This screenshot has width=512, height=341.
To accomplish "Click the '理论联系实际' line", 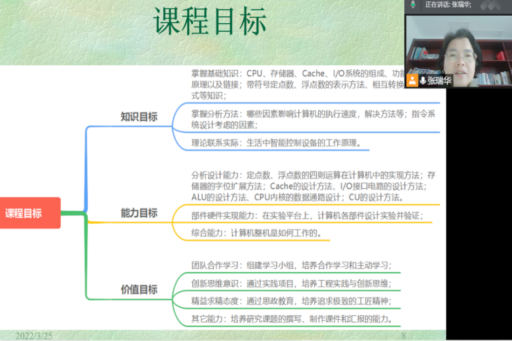I will click(276, 143).
